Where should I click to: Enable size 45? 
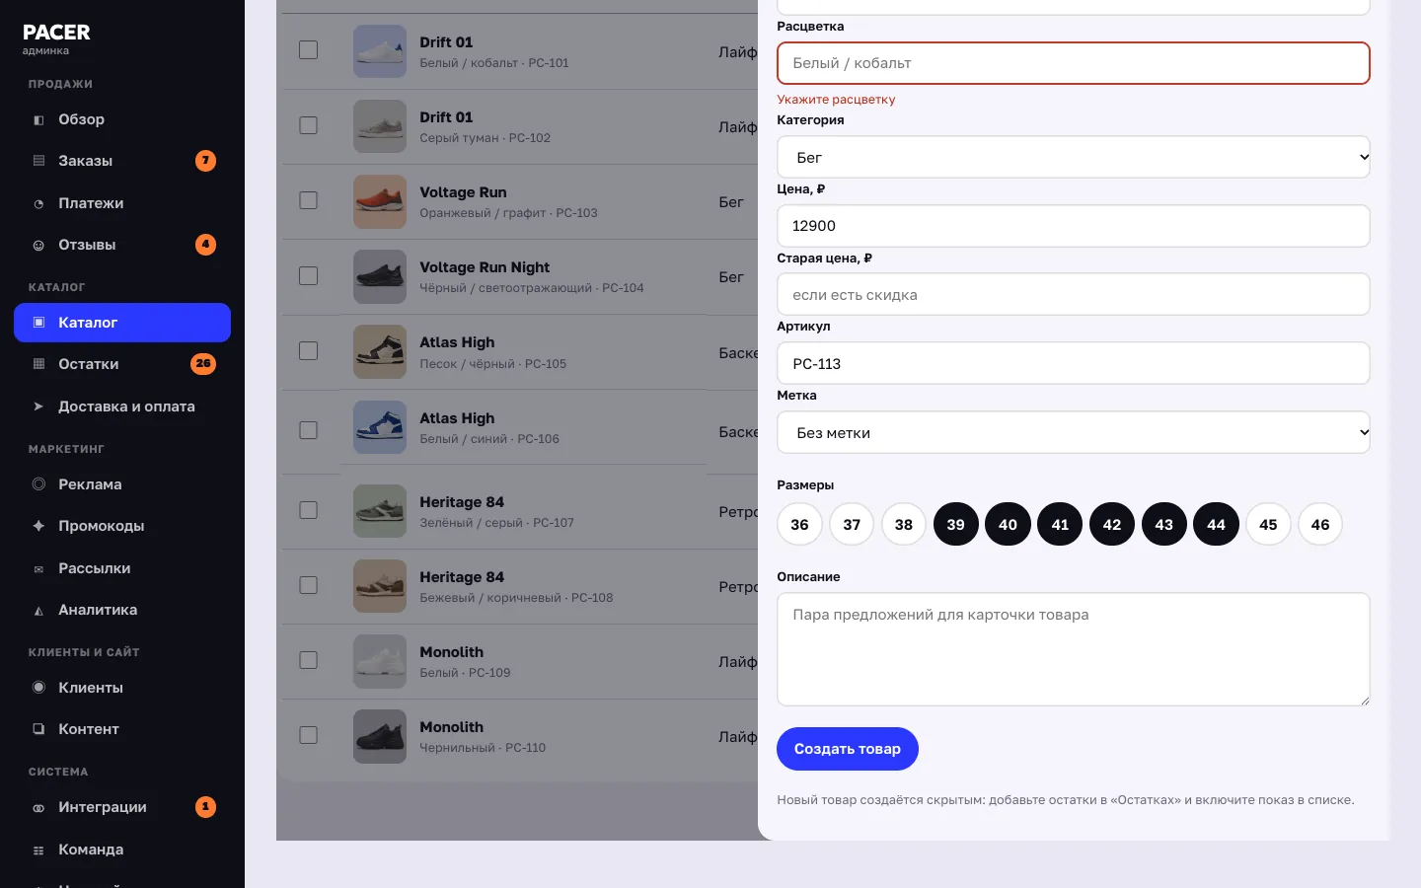pyautogui.click(x=1268, y=524)
